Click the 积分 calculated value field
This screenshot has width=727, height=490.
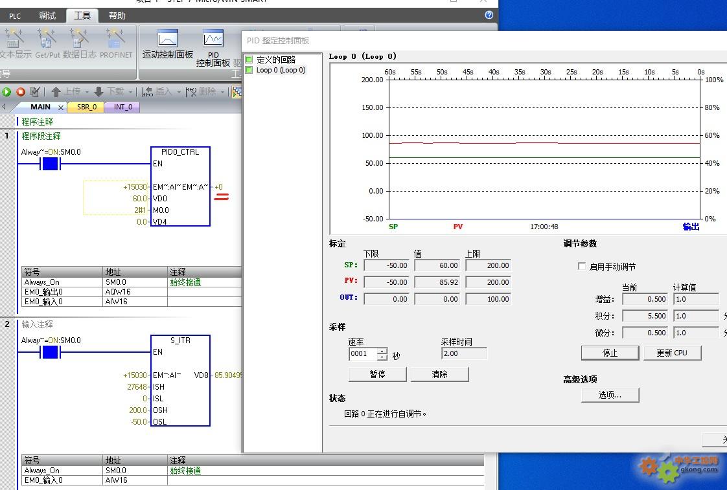click(x=696, y=316)
